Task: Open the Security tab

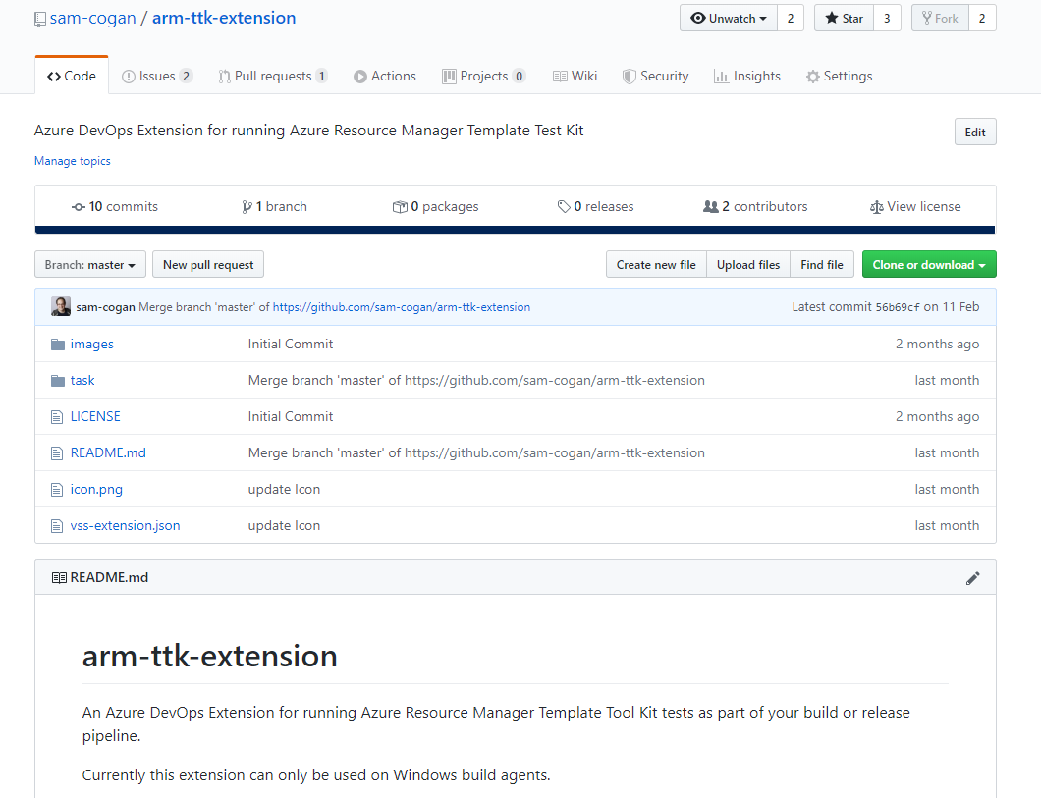Action: 656,77
